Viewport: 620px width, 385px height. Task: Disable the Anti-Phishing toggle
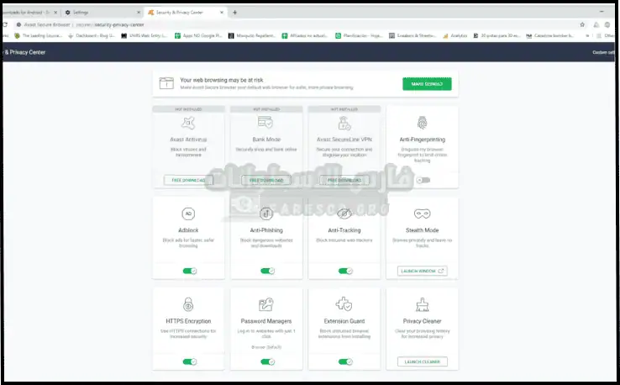pyautogui.click(x=267, y=271)
